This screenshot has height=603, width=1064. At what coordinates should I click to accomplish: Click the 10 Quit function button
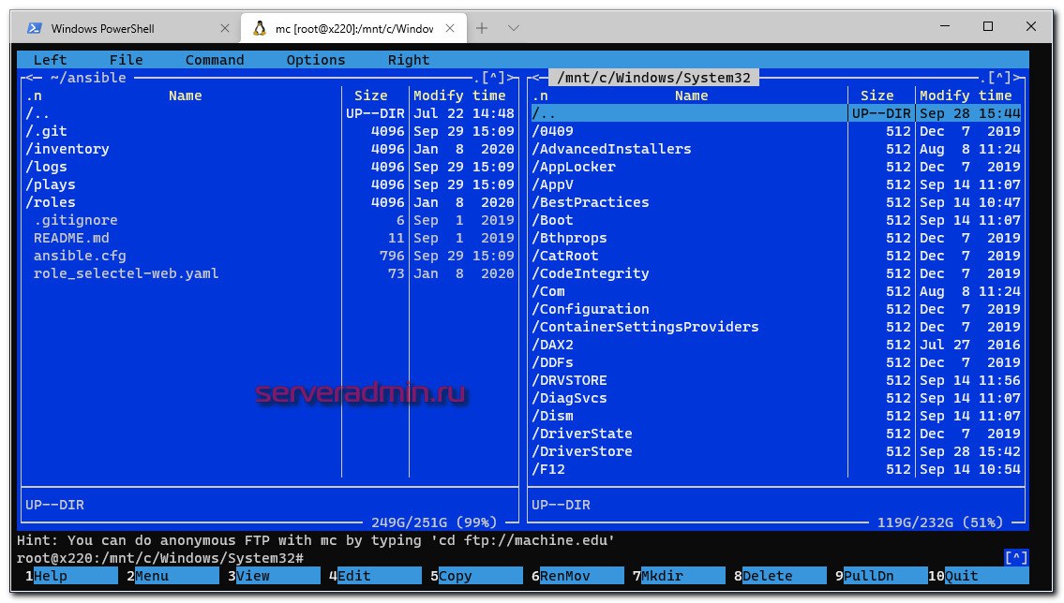coord(977,576)
